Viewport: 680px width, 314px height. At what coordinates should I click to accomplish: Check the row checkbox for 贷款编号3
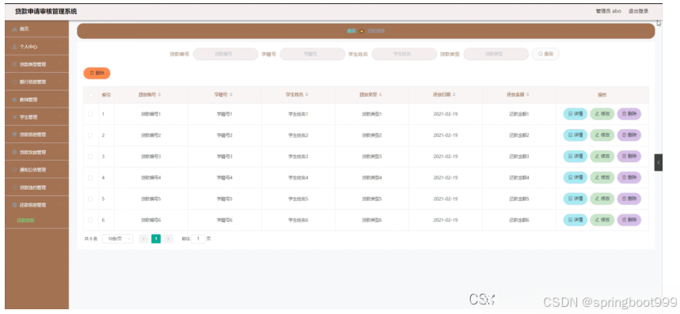click(90, 157)
